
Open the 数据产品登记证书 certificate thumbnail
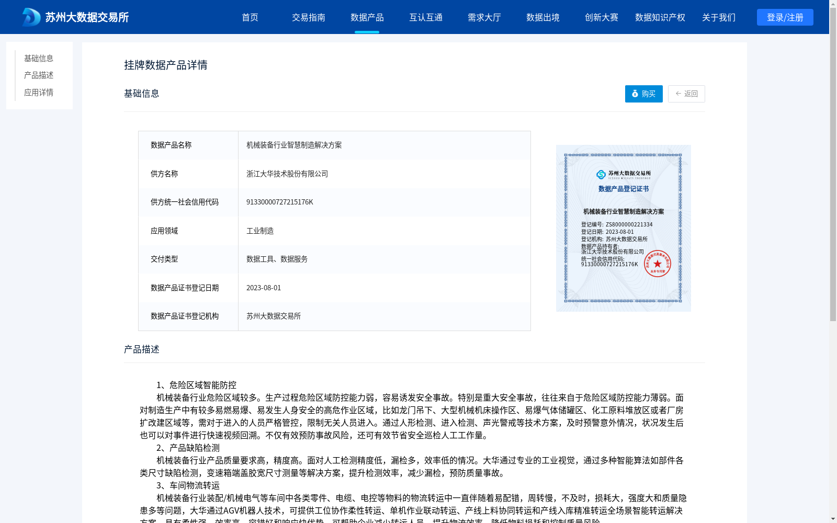click(624, 228)
